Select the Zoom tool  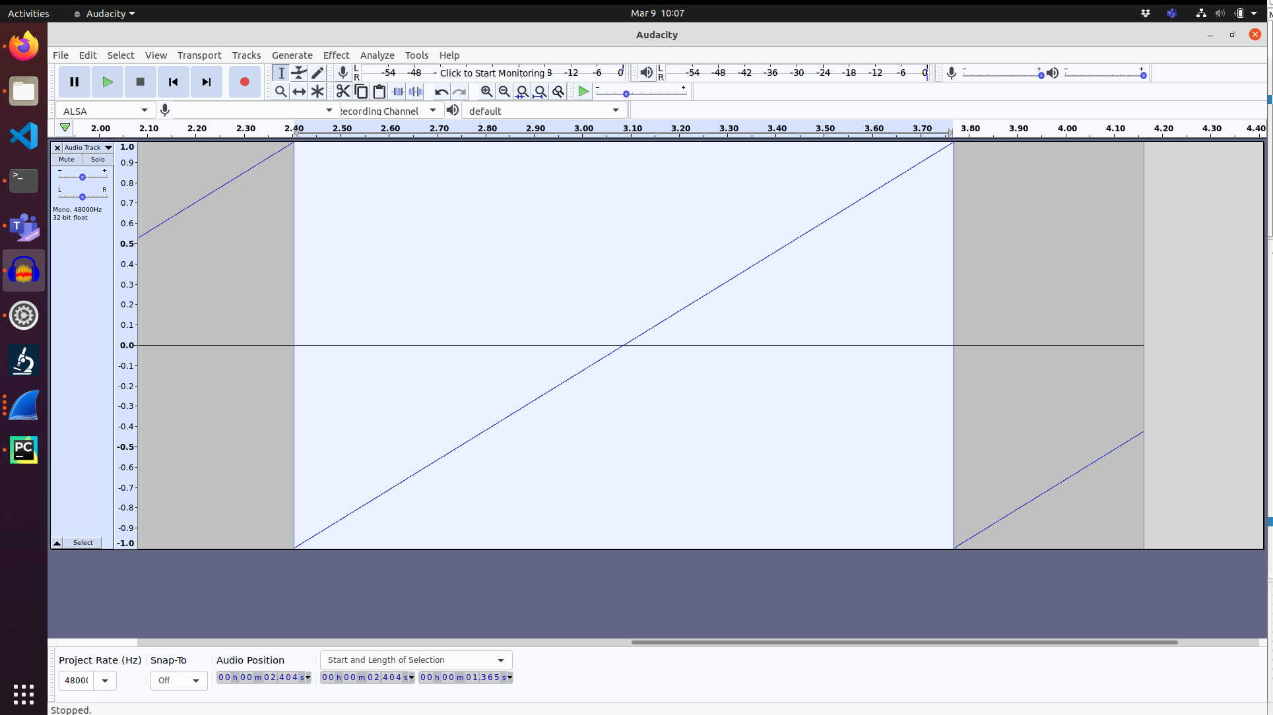(x=281, y=92)
